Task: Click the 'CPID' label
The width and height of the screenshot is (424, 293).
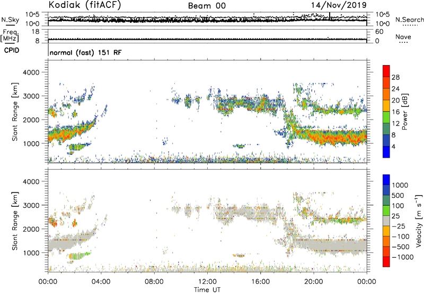Action: point(12,50)
